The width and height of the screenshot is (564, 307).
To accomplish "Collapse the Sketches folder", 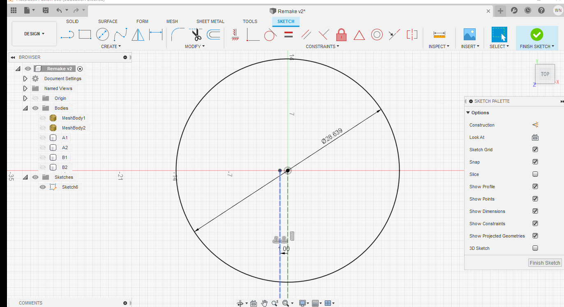I will point(25,177).
